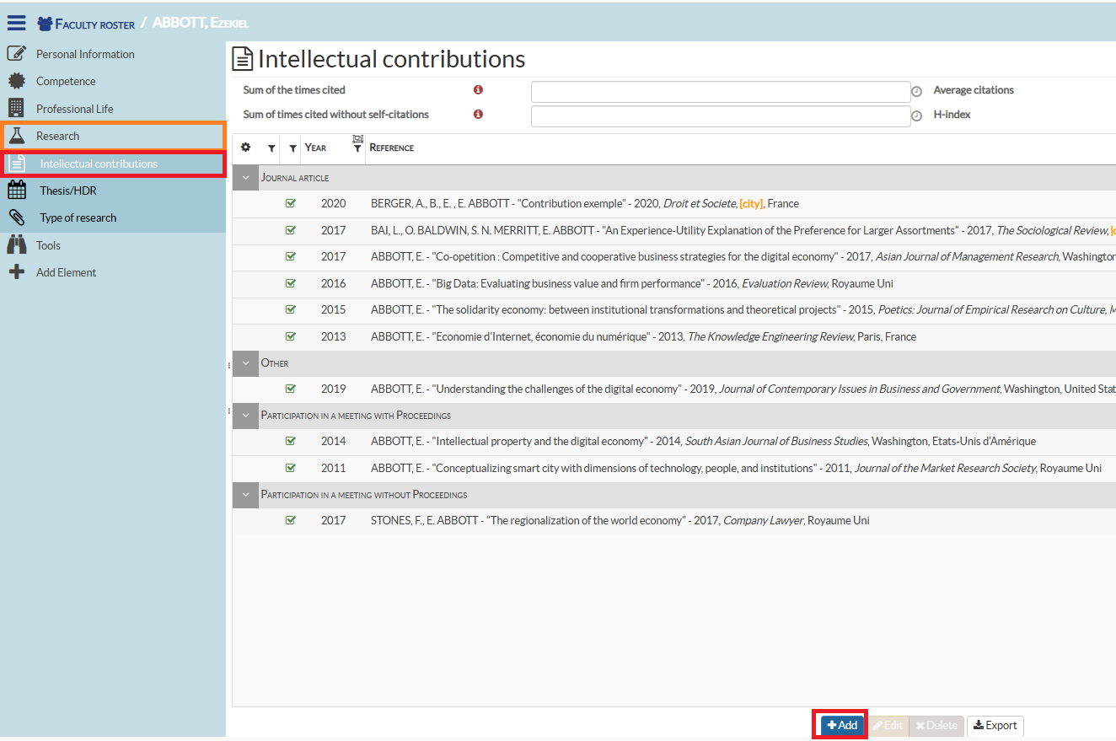Click the Reference column filter icon
Image resolution: width=1116 pixels, height=741 pixels.
357,148
